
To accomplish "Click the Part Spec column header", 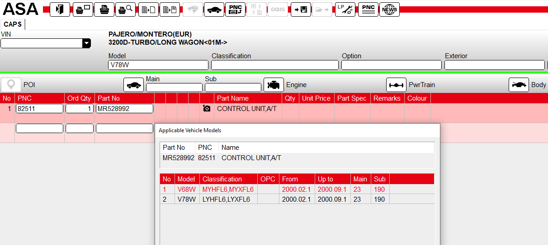I will coord(352,98).
